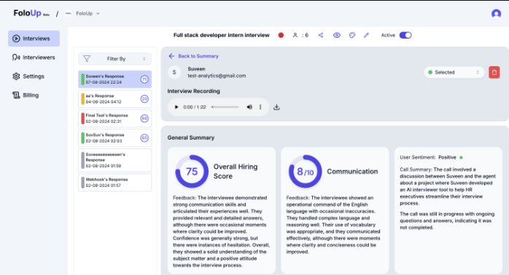This screenshot has width=509, height=275.
Task: Play the interview recording
Action: [x=176, y=107]
